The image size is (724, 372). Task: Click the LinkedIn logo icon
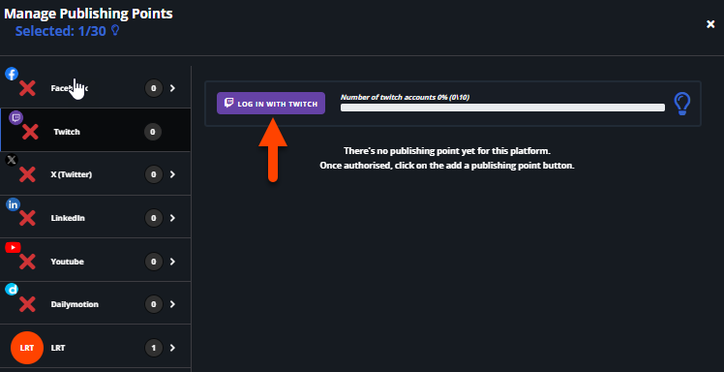pos(13,203)
